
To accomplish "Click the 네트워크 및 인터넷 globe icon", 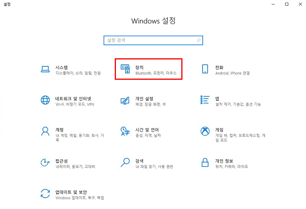I will (x=45, y=100).
